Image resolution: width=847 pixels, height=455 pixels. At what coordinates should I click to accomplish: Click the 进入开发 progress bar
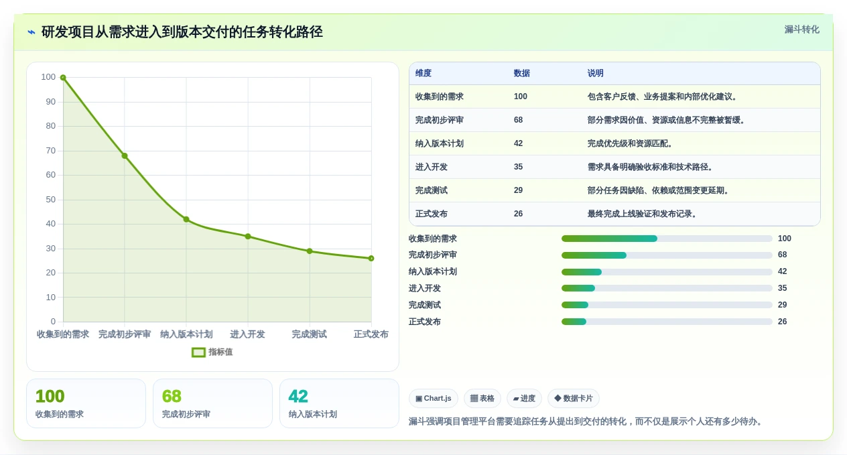pyautogui.click(x=667, y=288)
